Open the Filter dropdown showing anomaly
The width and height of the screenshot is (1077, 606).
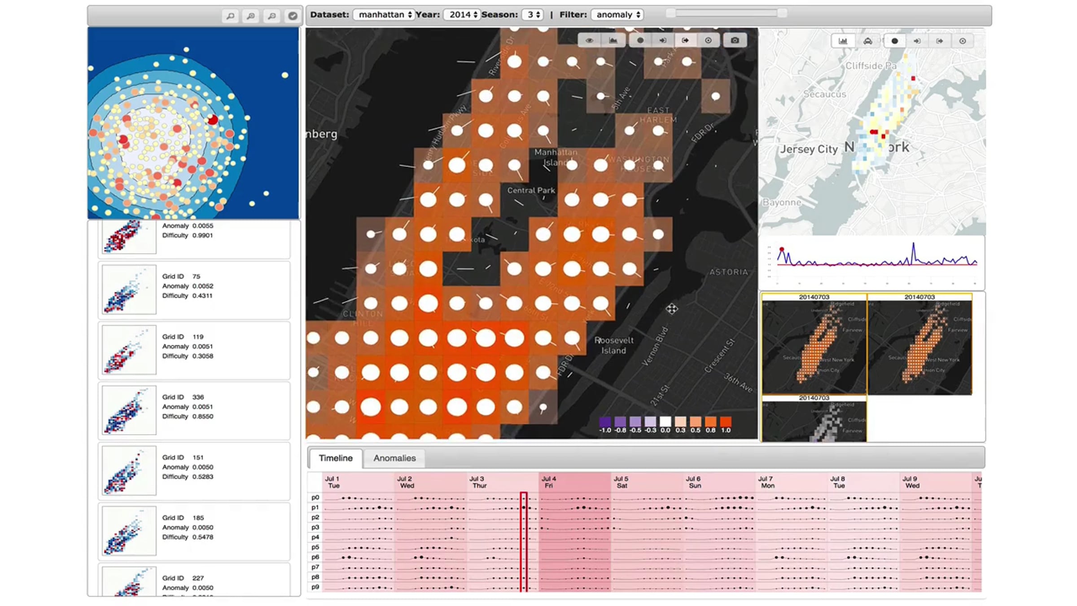(617, 15)
